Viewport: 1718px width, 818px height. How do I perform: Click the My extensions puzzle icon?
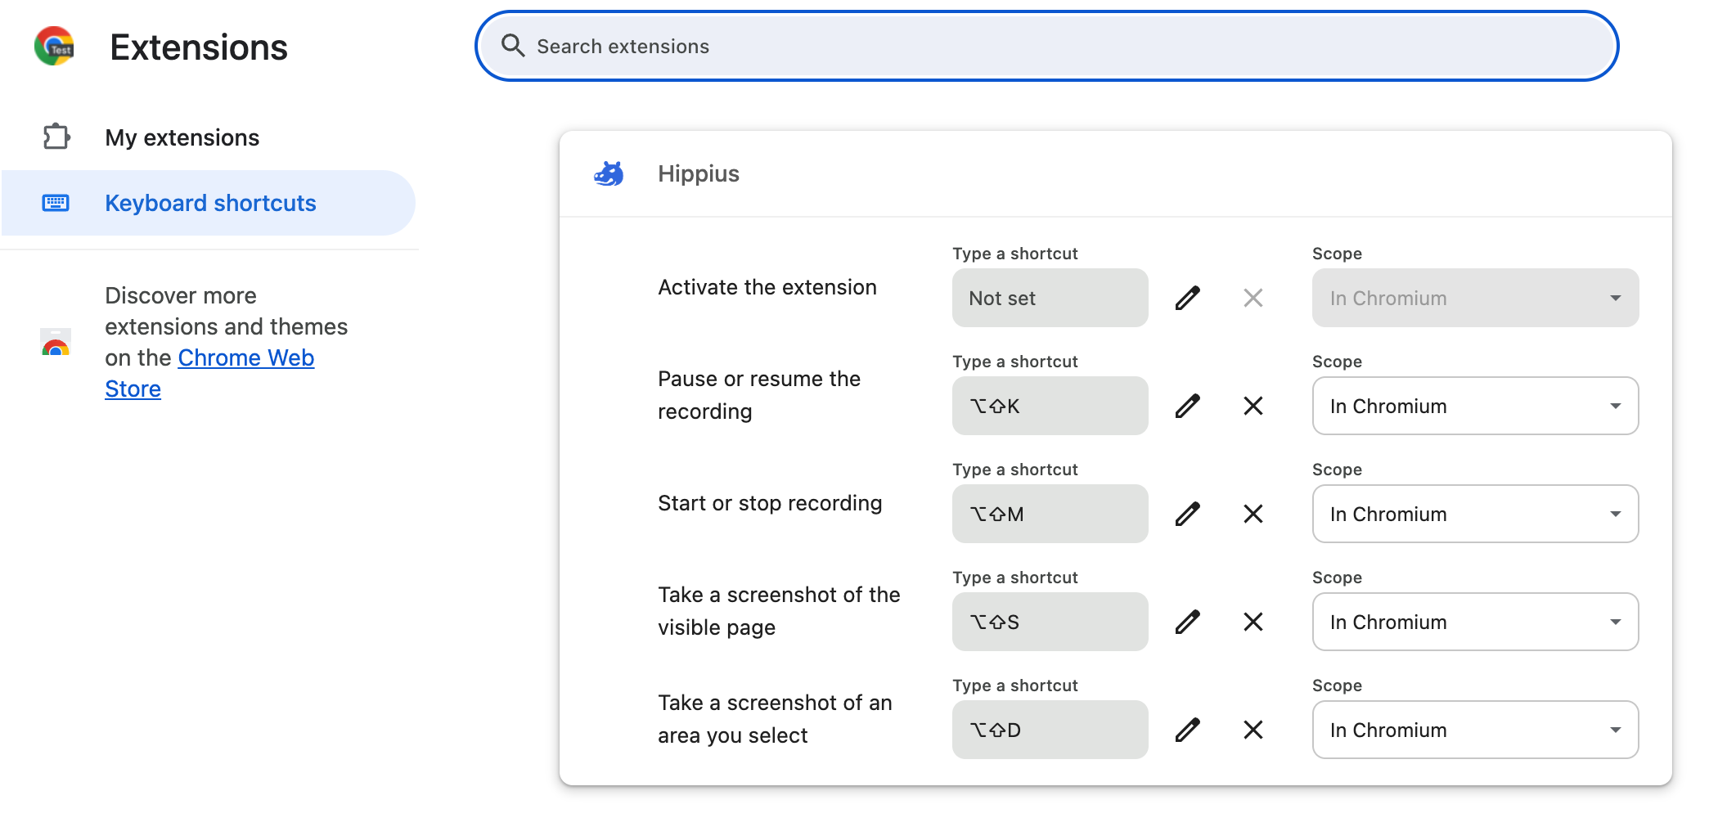pyautogui.click(x=56, y=137)
